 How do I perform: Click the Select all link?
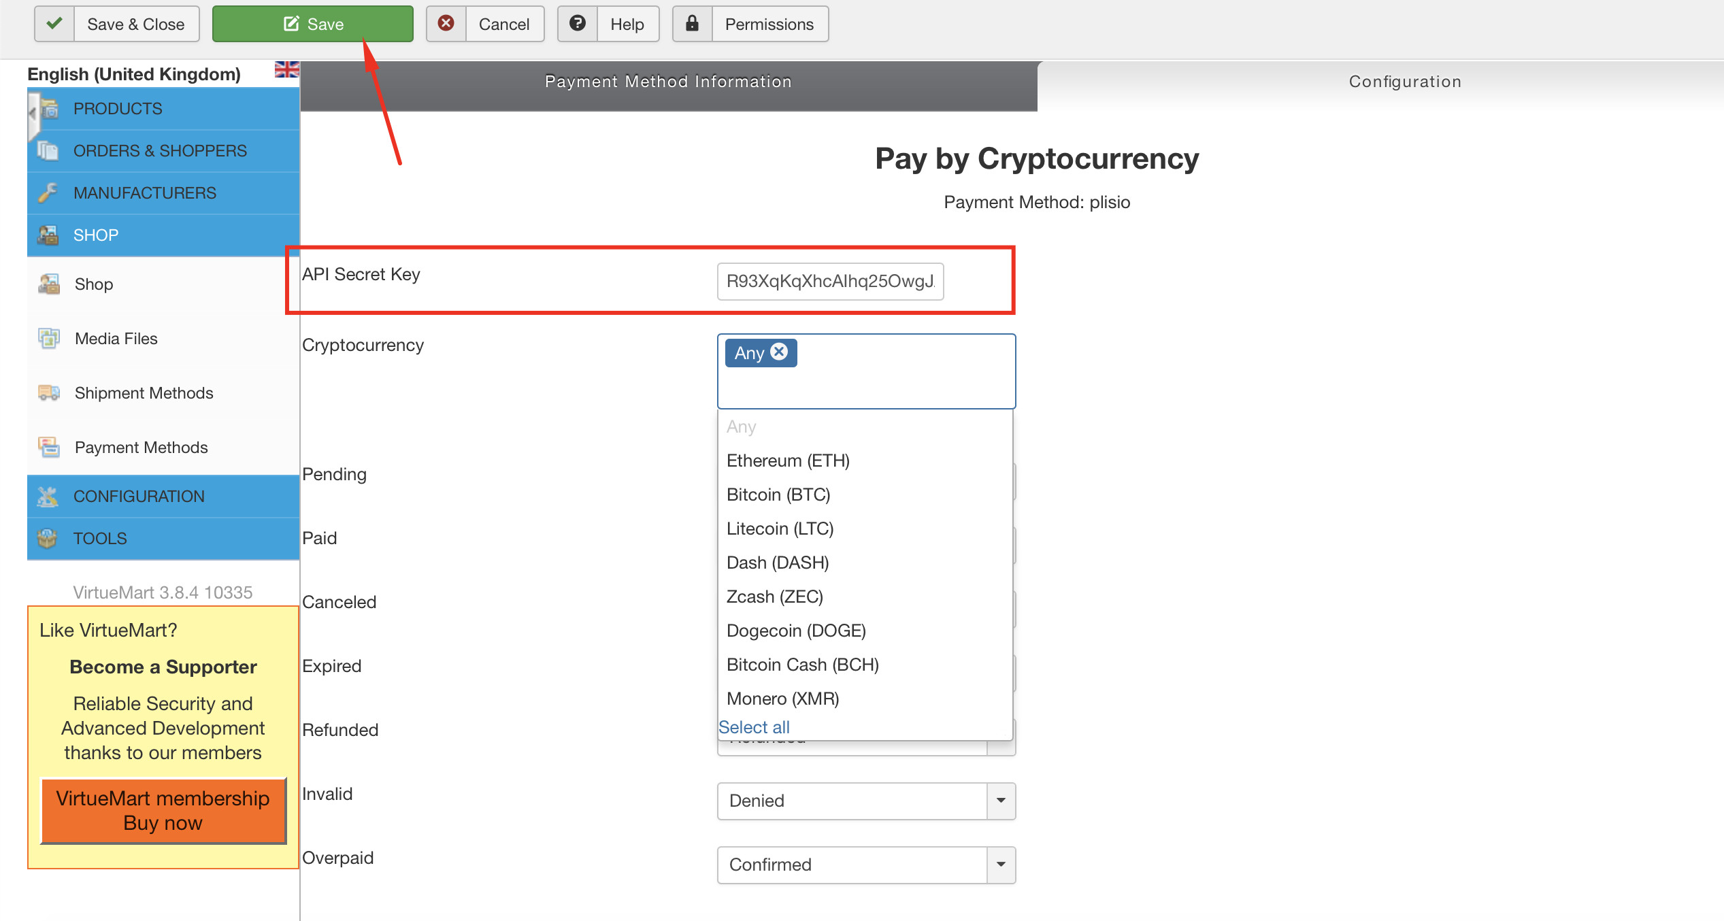[755, 727]
